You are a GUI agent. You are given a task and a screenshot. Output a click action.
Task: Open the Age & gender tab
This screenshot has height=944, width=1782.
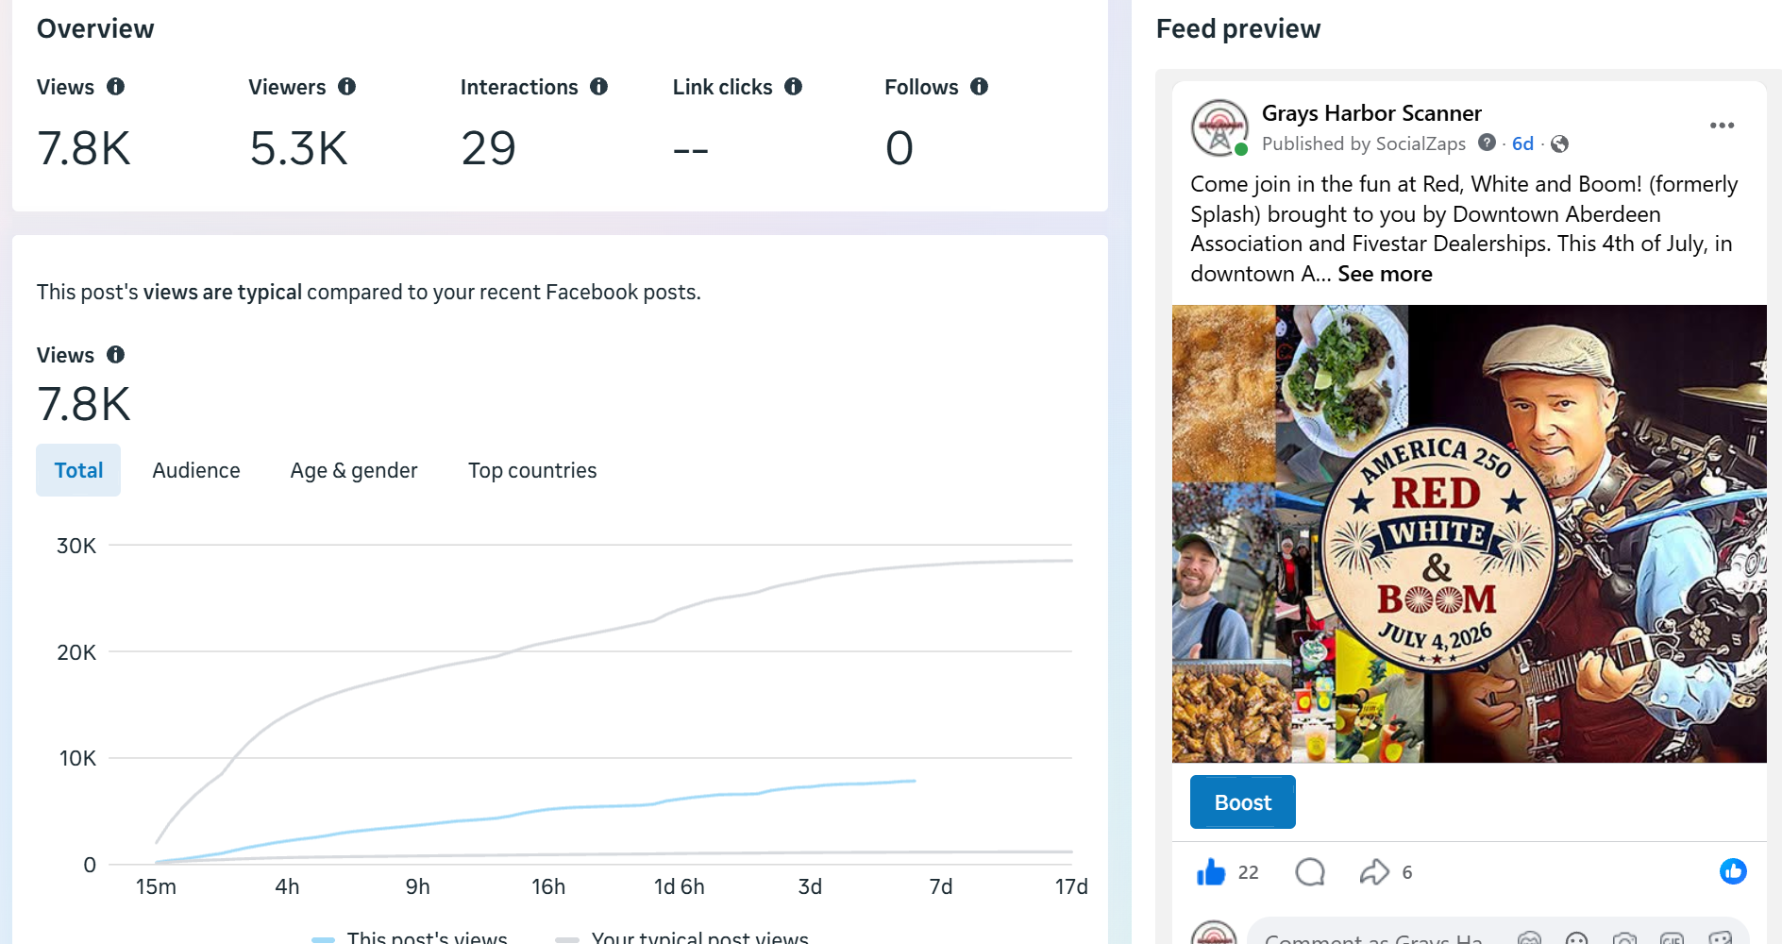[354, 470]
